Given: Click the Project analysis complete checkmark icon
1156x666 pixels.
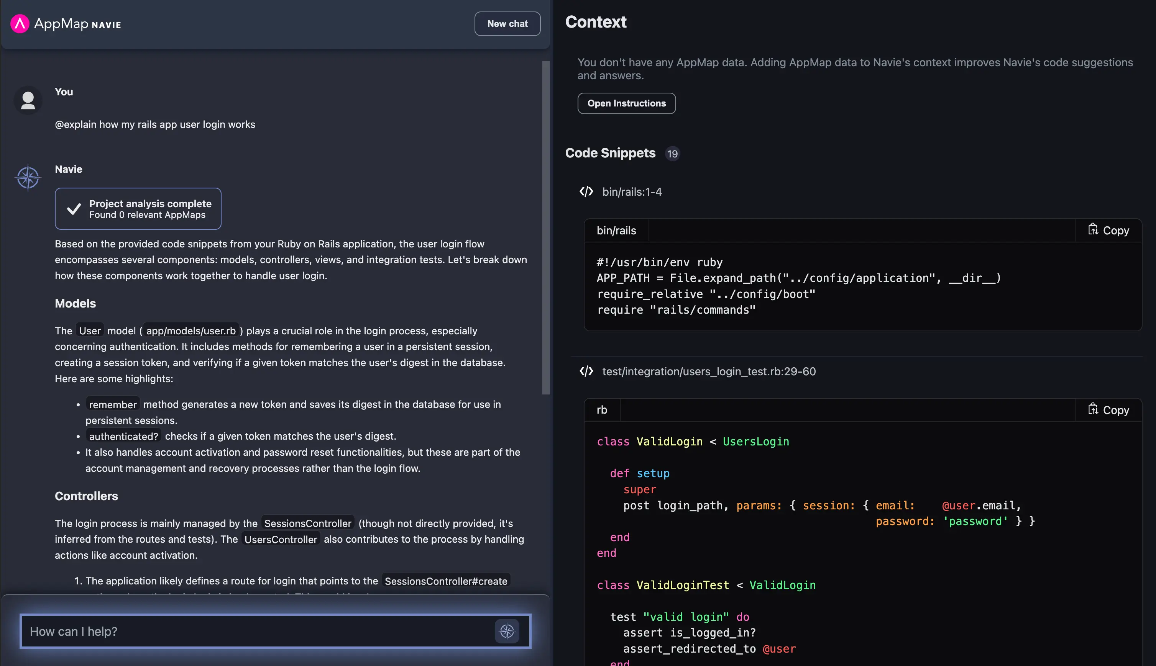Looking at the screenshot, I should tap(74, 209).
